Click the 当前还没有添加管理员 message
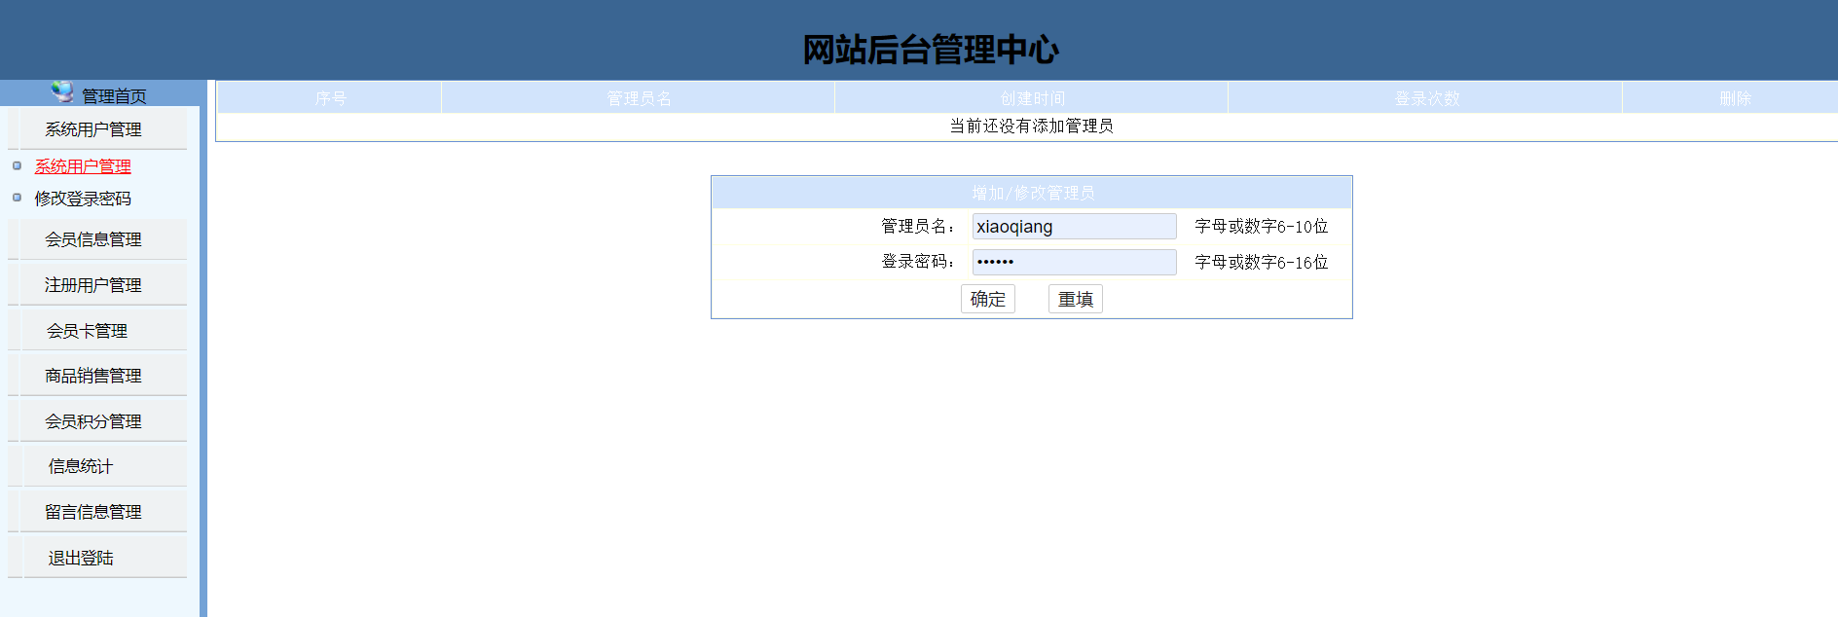 1031,126
